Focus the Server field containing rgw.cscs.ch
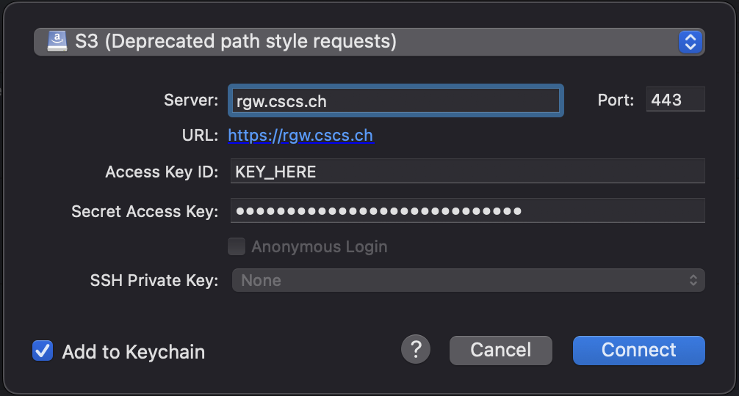This screenshot has height=396, width=739. point(396,100)
